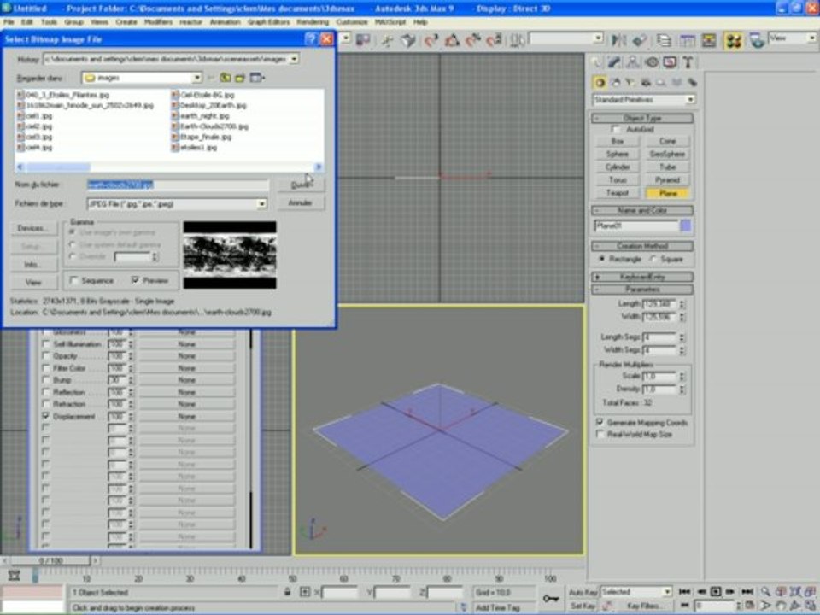820x615 pixels.
Task: Click the file list horizontal scrollbar
Action: tap(169, 167)
